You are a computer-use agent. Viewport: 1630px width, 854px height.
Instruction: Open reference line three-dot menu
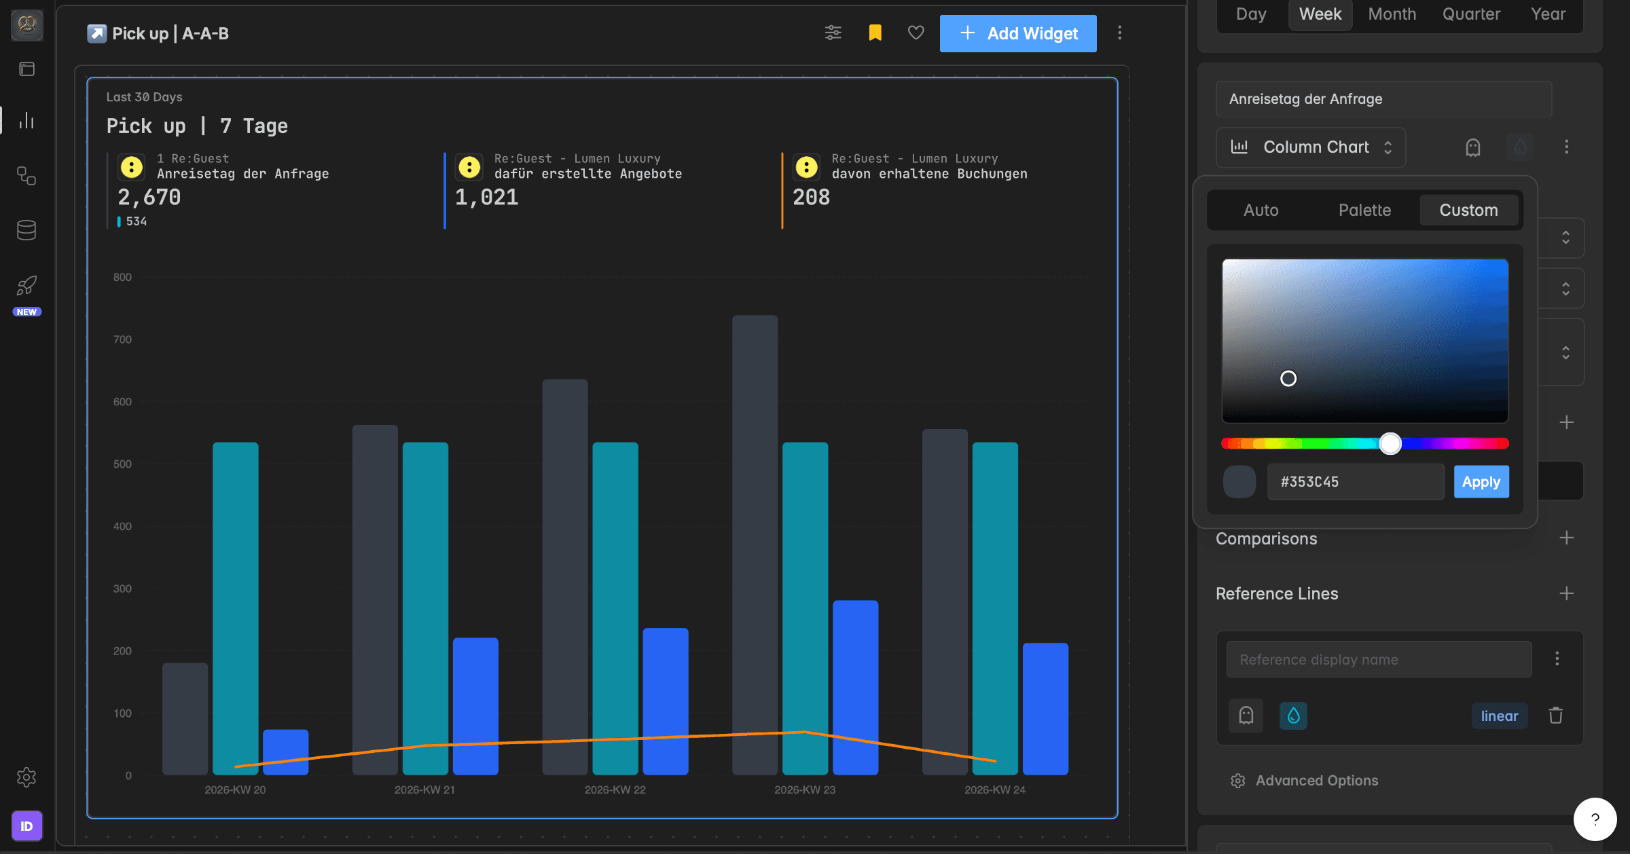click(1557, 658)
